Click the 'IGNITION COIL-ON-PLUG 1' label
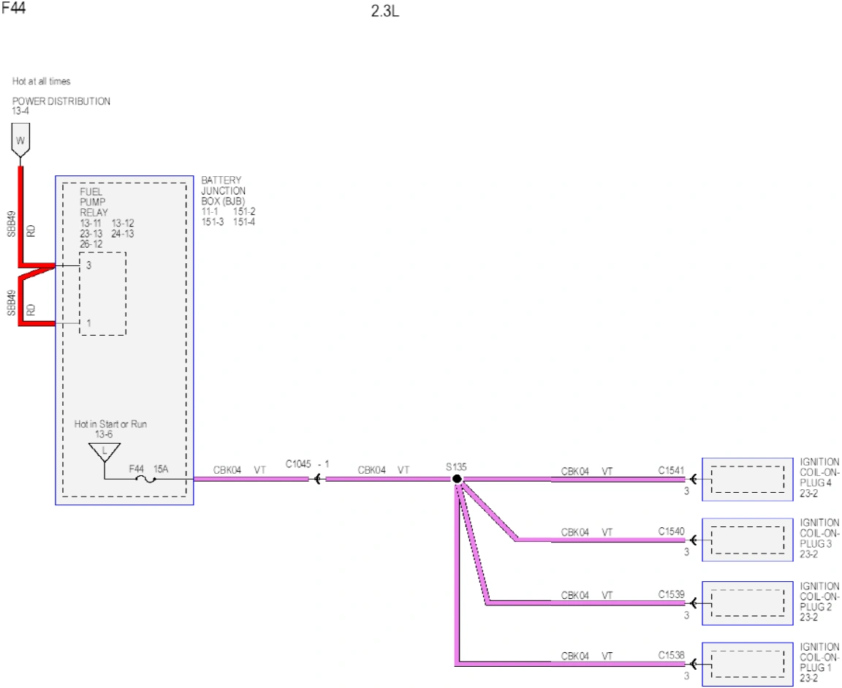The image size is (842, 688). tap(819, 657)
